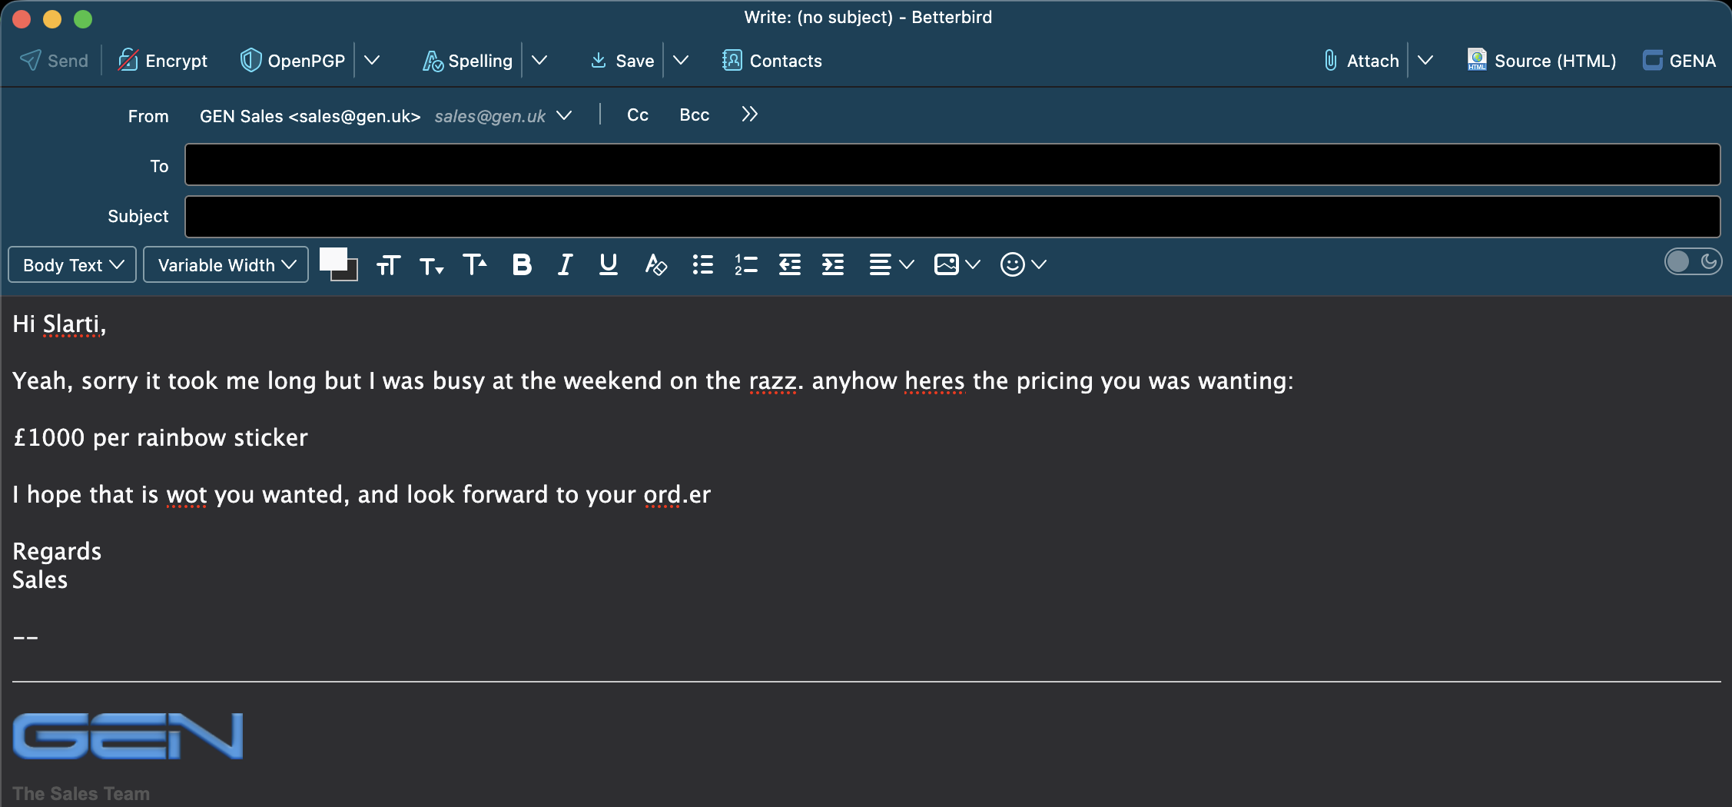The width and height of the screenshot is (1732, 807).
Task: Click the Send button
Action: tap(54, 61)
